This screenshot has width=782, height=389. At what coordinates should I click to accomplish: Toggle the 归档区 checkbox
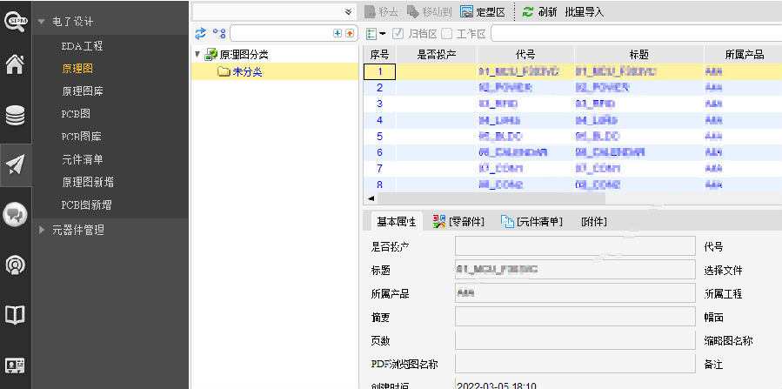point(398,33)
